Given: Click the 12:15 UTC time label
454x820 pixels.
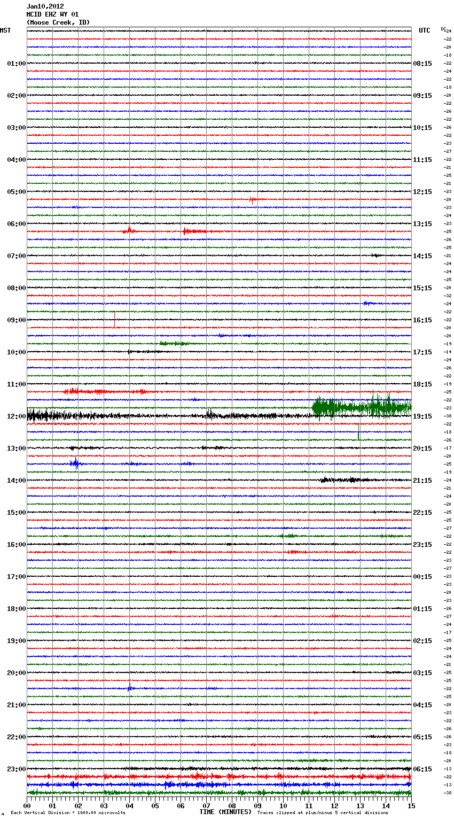Looking at the screenshot, I should pyautogui.click(x=422, y=192).
